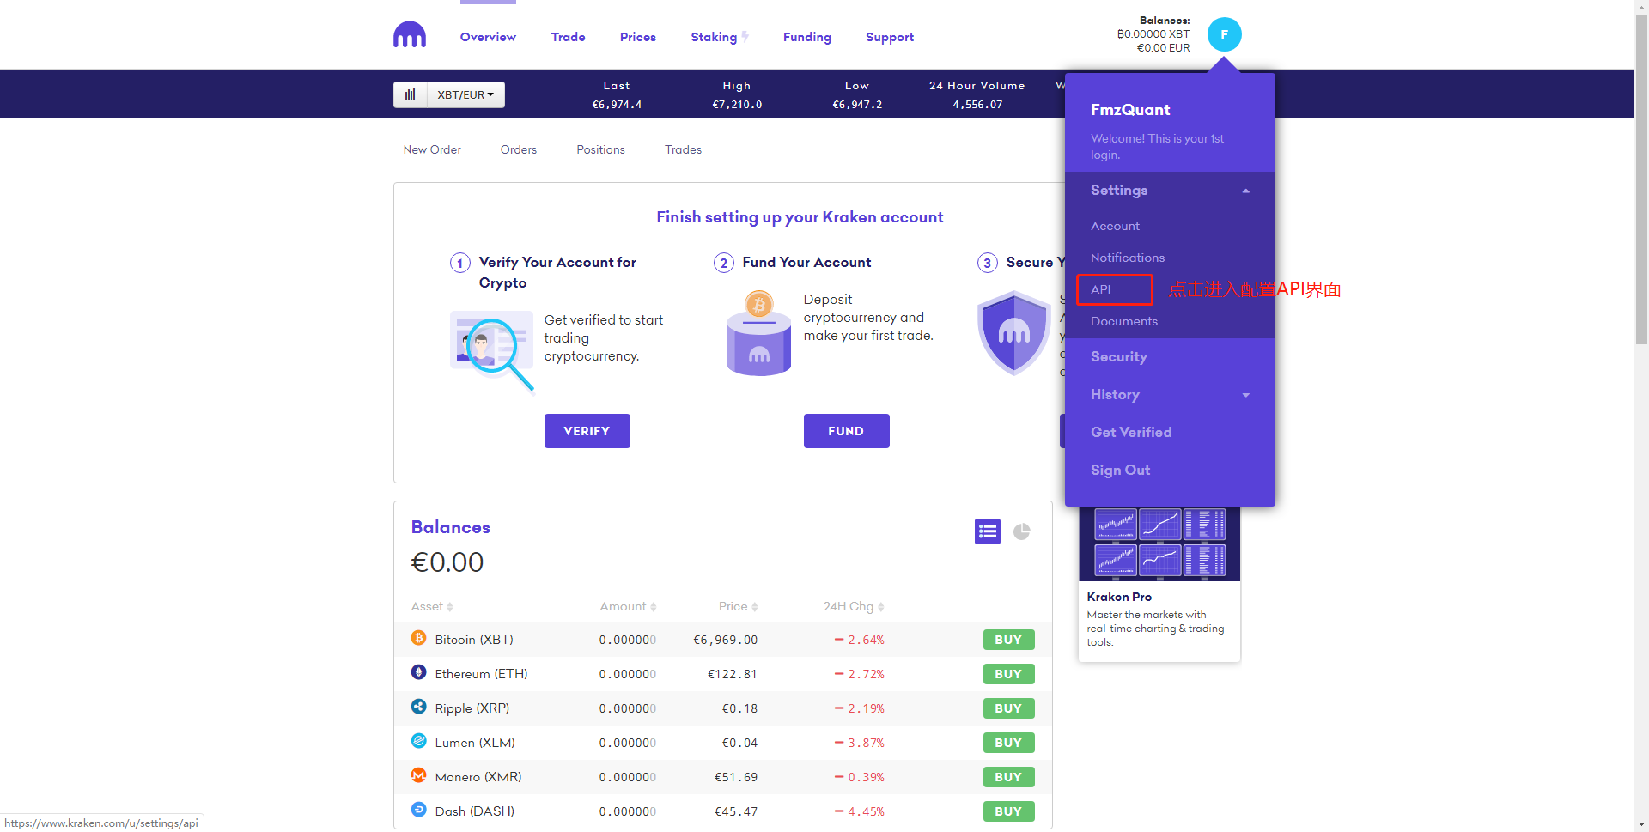Click the bitcoin deposit jar illustration
The height and width of the screenshot is (832, 1649).
pos(758,333)
